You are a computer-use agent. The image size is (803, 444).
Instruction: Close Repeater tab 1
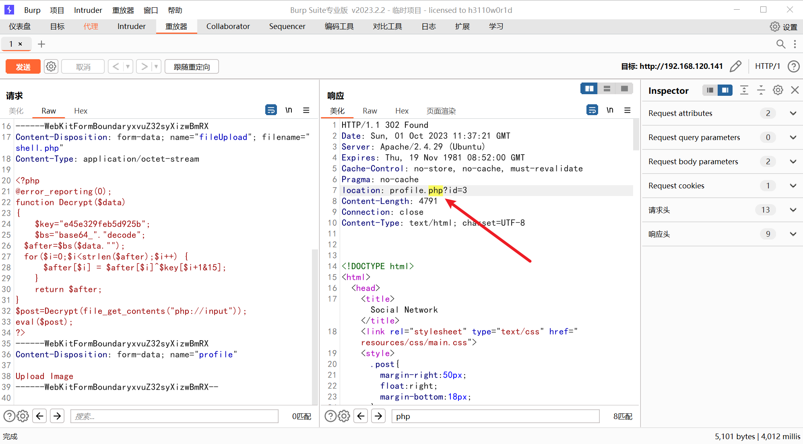(x=20, y=44)
